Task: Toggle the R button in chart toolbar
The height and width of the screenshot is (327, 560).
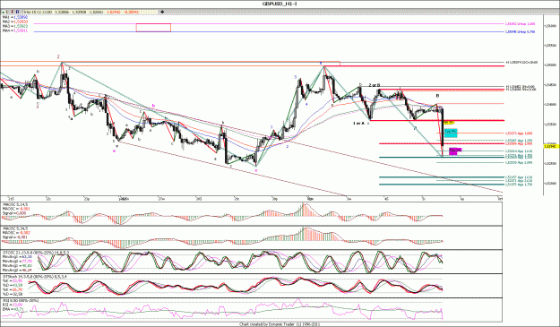Action: (18, 12)
